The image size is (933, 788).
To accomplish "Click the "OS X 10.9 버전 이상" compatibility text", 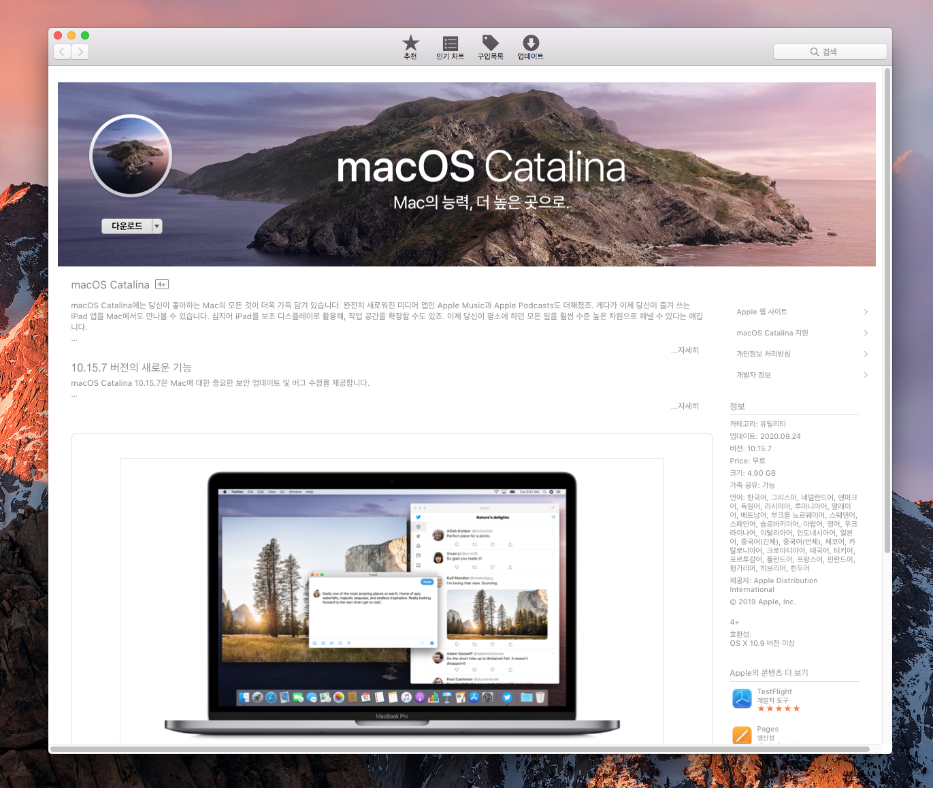I will [x=762, y=643].
